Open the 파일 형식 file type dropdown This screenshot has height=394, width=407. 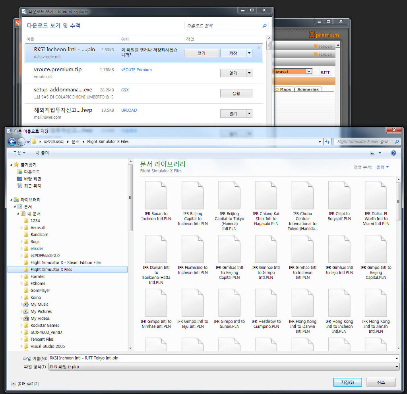(397, 367)
